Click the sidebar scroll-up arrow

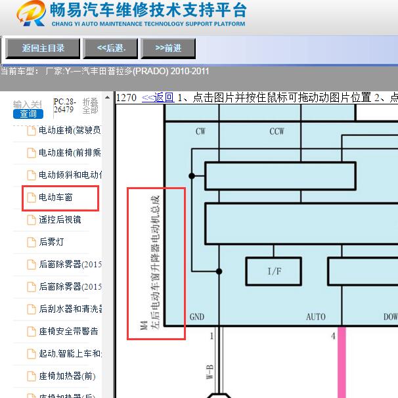(x=107, y=97)
